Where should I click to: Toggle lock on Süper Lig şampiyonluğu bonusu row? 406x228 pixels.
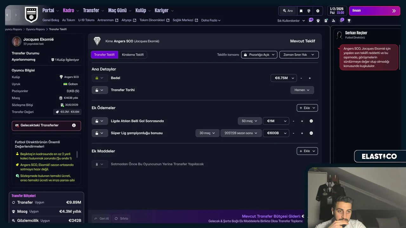tap(100, 133)
